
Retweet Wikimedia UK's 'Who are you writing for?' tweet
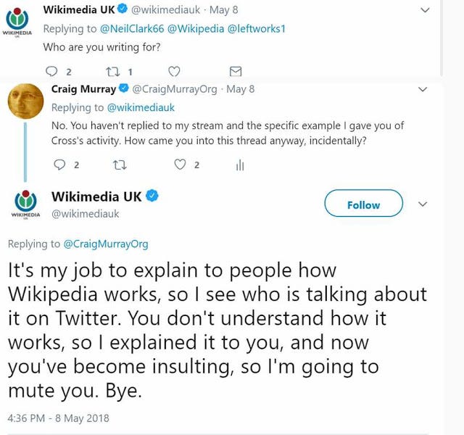[x=112, y=71]
